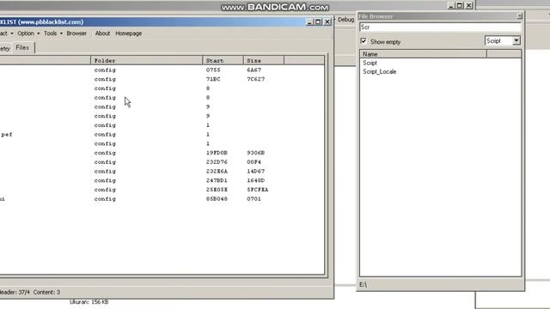Click Size cell 5FCFEA
The height and width of the screenshot is (309, 550).
coord(258,190)
